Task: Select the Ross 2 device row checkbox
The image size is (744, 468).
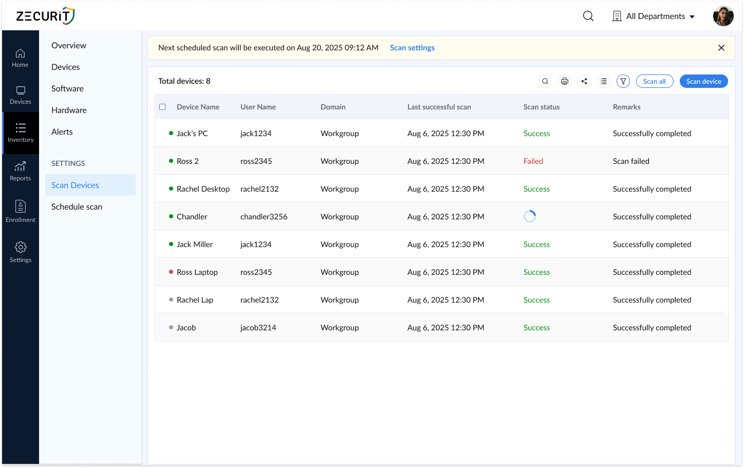Action: (x=162, y=161)
